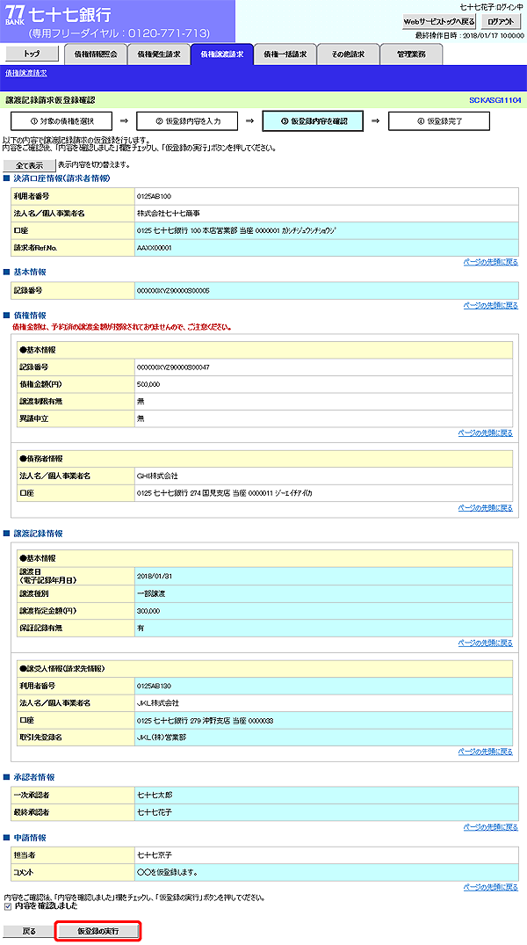
Task: Go to the その他請求 tab
Action: coord(348,55)
